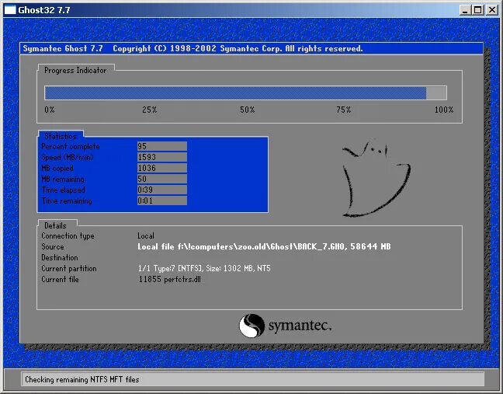The image size is (503, 394).
Task: Click the 'Percent complete' label
Action: pyautogui.click(x=71, y=146)
